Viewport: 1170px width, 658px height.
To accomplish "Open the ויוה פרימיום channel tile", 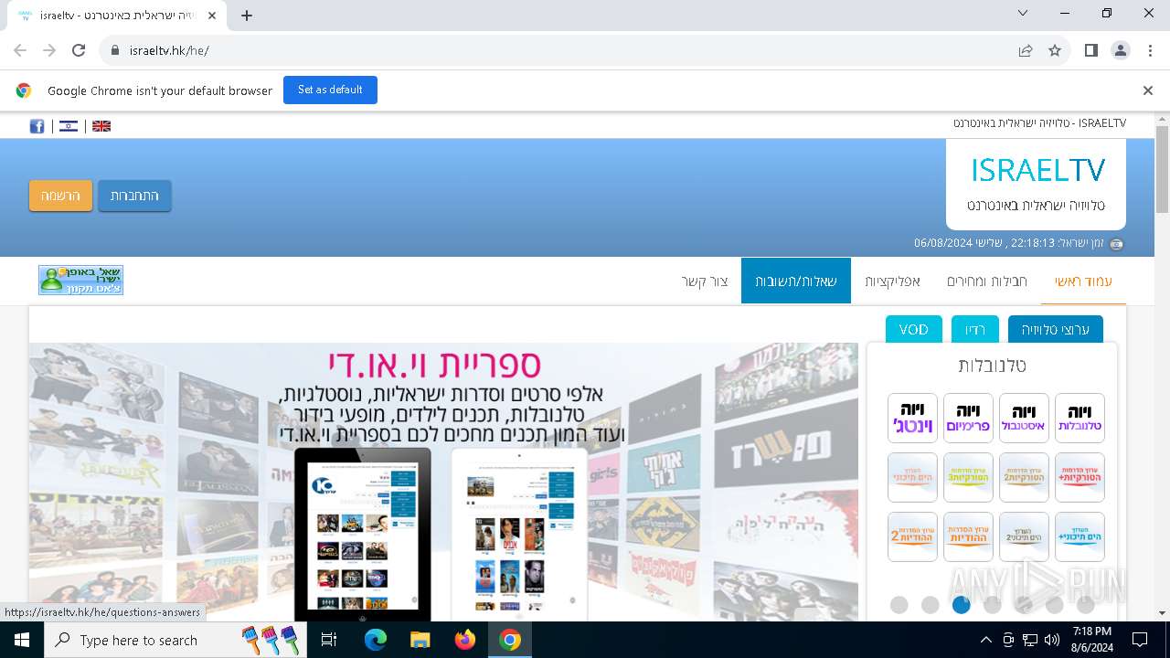I will tap(968, 418).
